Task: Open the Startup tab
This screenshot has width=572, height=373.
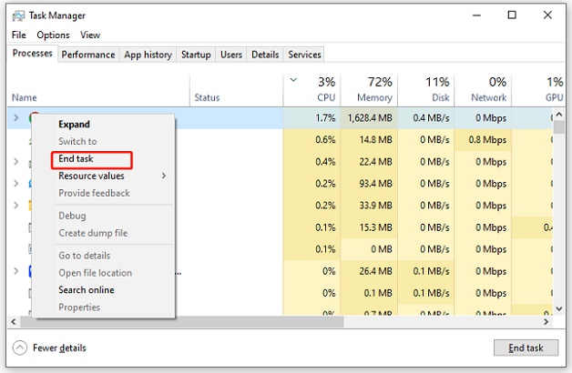Action: 196,55
